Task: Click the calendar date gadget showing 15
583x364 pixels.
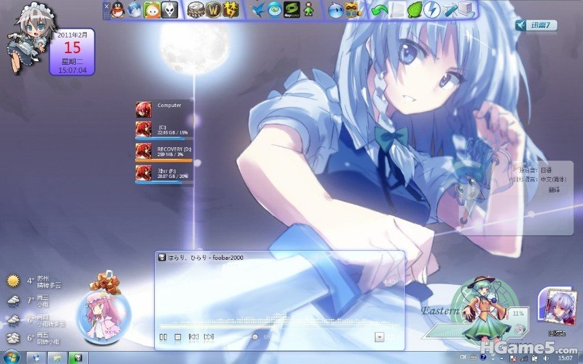Action: coord(72,51)
